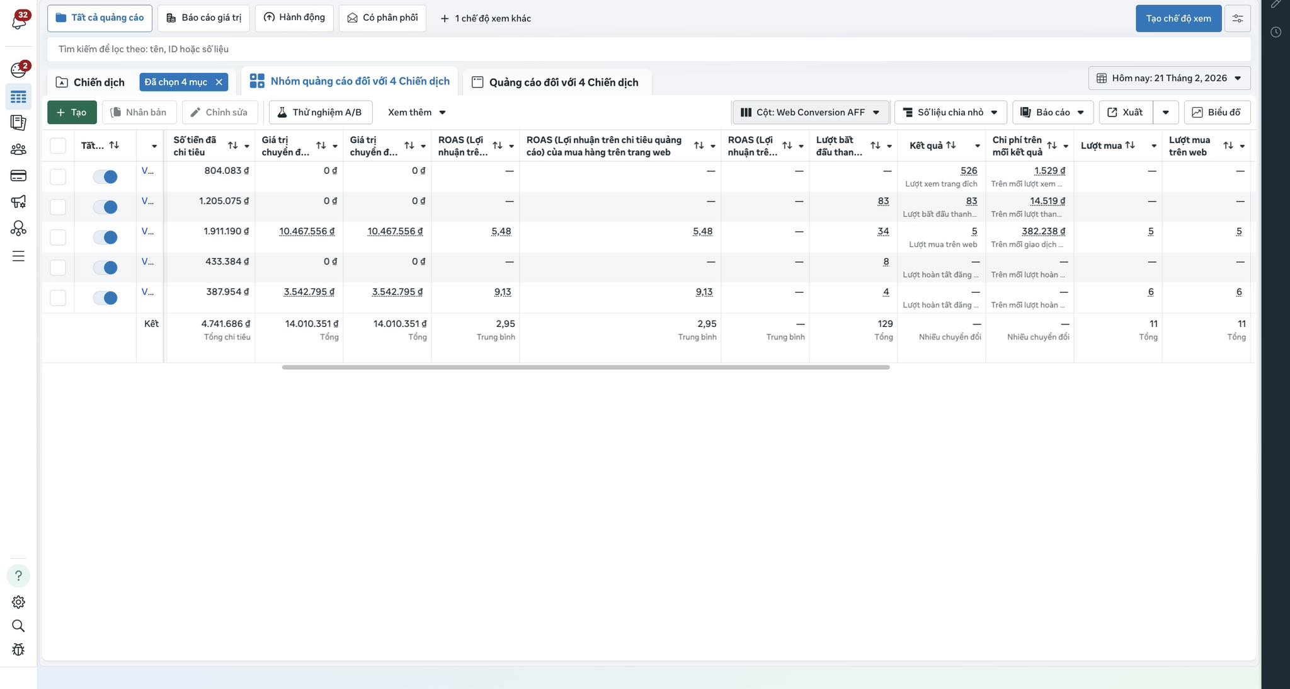This screenshot has width=1290, height=689.
Task: Open view filter settings sliders icon
Action: point(1237,18)
